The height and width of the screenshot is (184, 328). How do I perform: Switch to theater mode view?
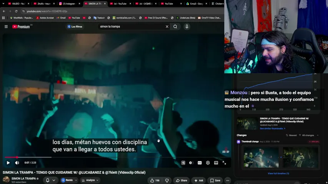click(216, 163)
